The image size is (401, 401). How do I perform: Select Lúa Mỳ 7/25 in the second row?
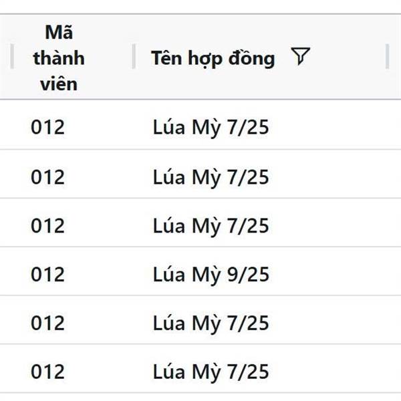(211, 178)
